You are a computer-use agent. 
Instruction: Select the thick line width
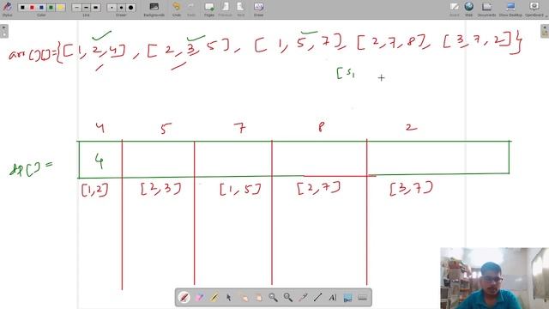[x=95, y=8]
